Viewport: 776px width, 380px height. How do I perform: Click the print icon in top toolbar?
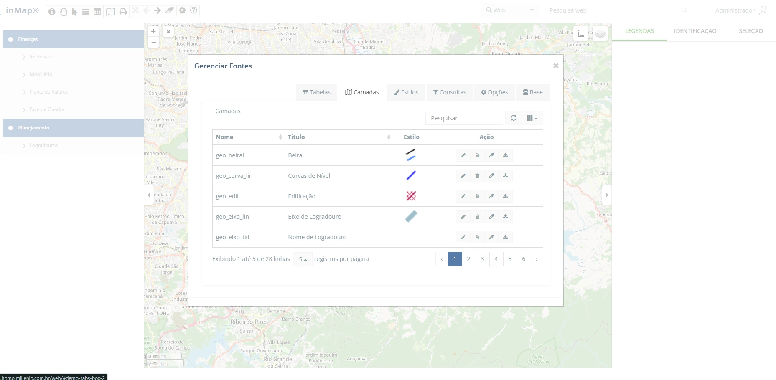pos(123,12)
